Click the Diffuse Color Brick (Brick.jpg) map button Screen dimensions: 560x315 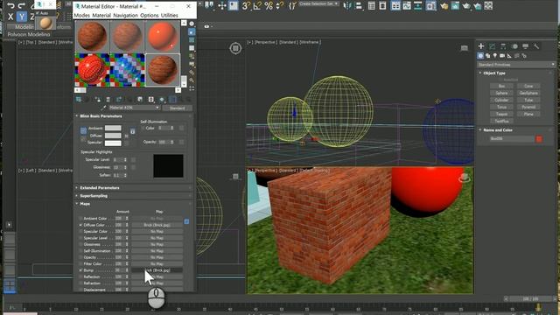coord(157,225)
